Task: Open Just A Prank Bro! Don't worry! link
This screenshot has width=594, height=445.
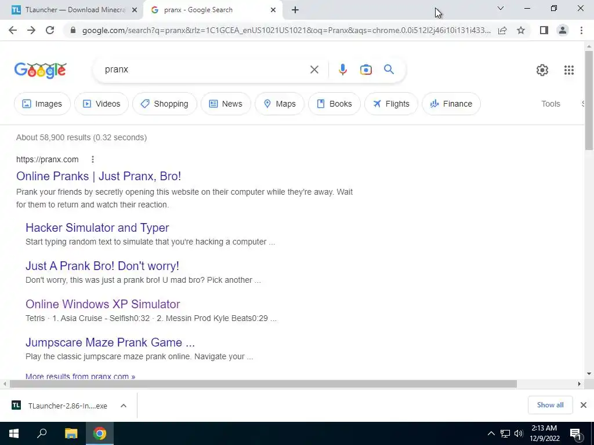Action: coord(102,266)
